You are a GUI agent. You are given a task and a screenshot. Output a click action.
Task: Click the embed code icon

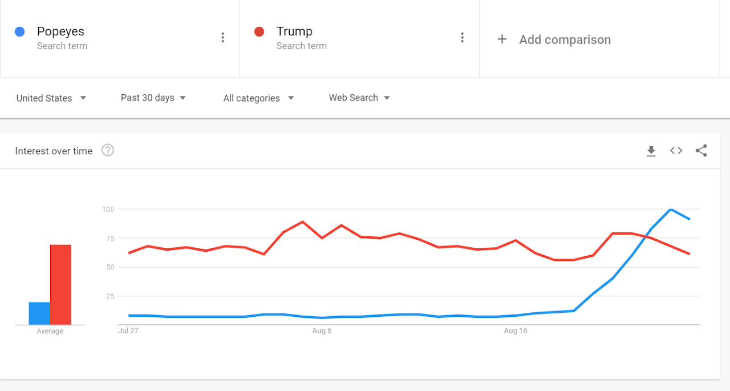coord(676,151)
